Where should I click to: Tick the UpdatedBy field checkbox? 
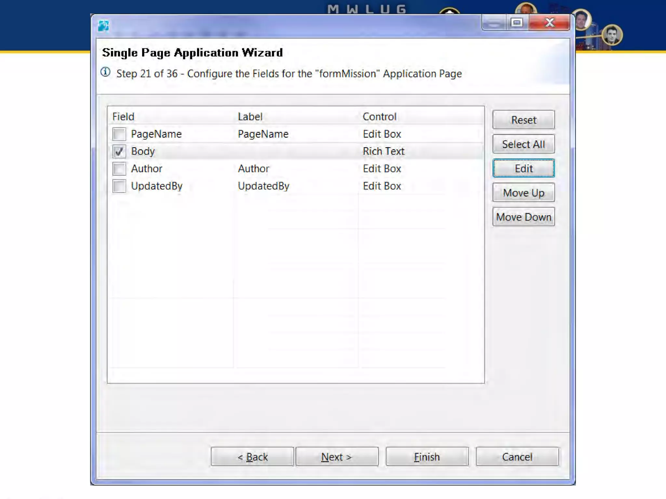click(x=119, y=186)
